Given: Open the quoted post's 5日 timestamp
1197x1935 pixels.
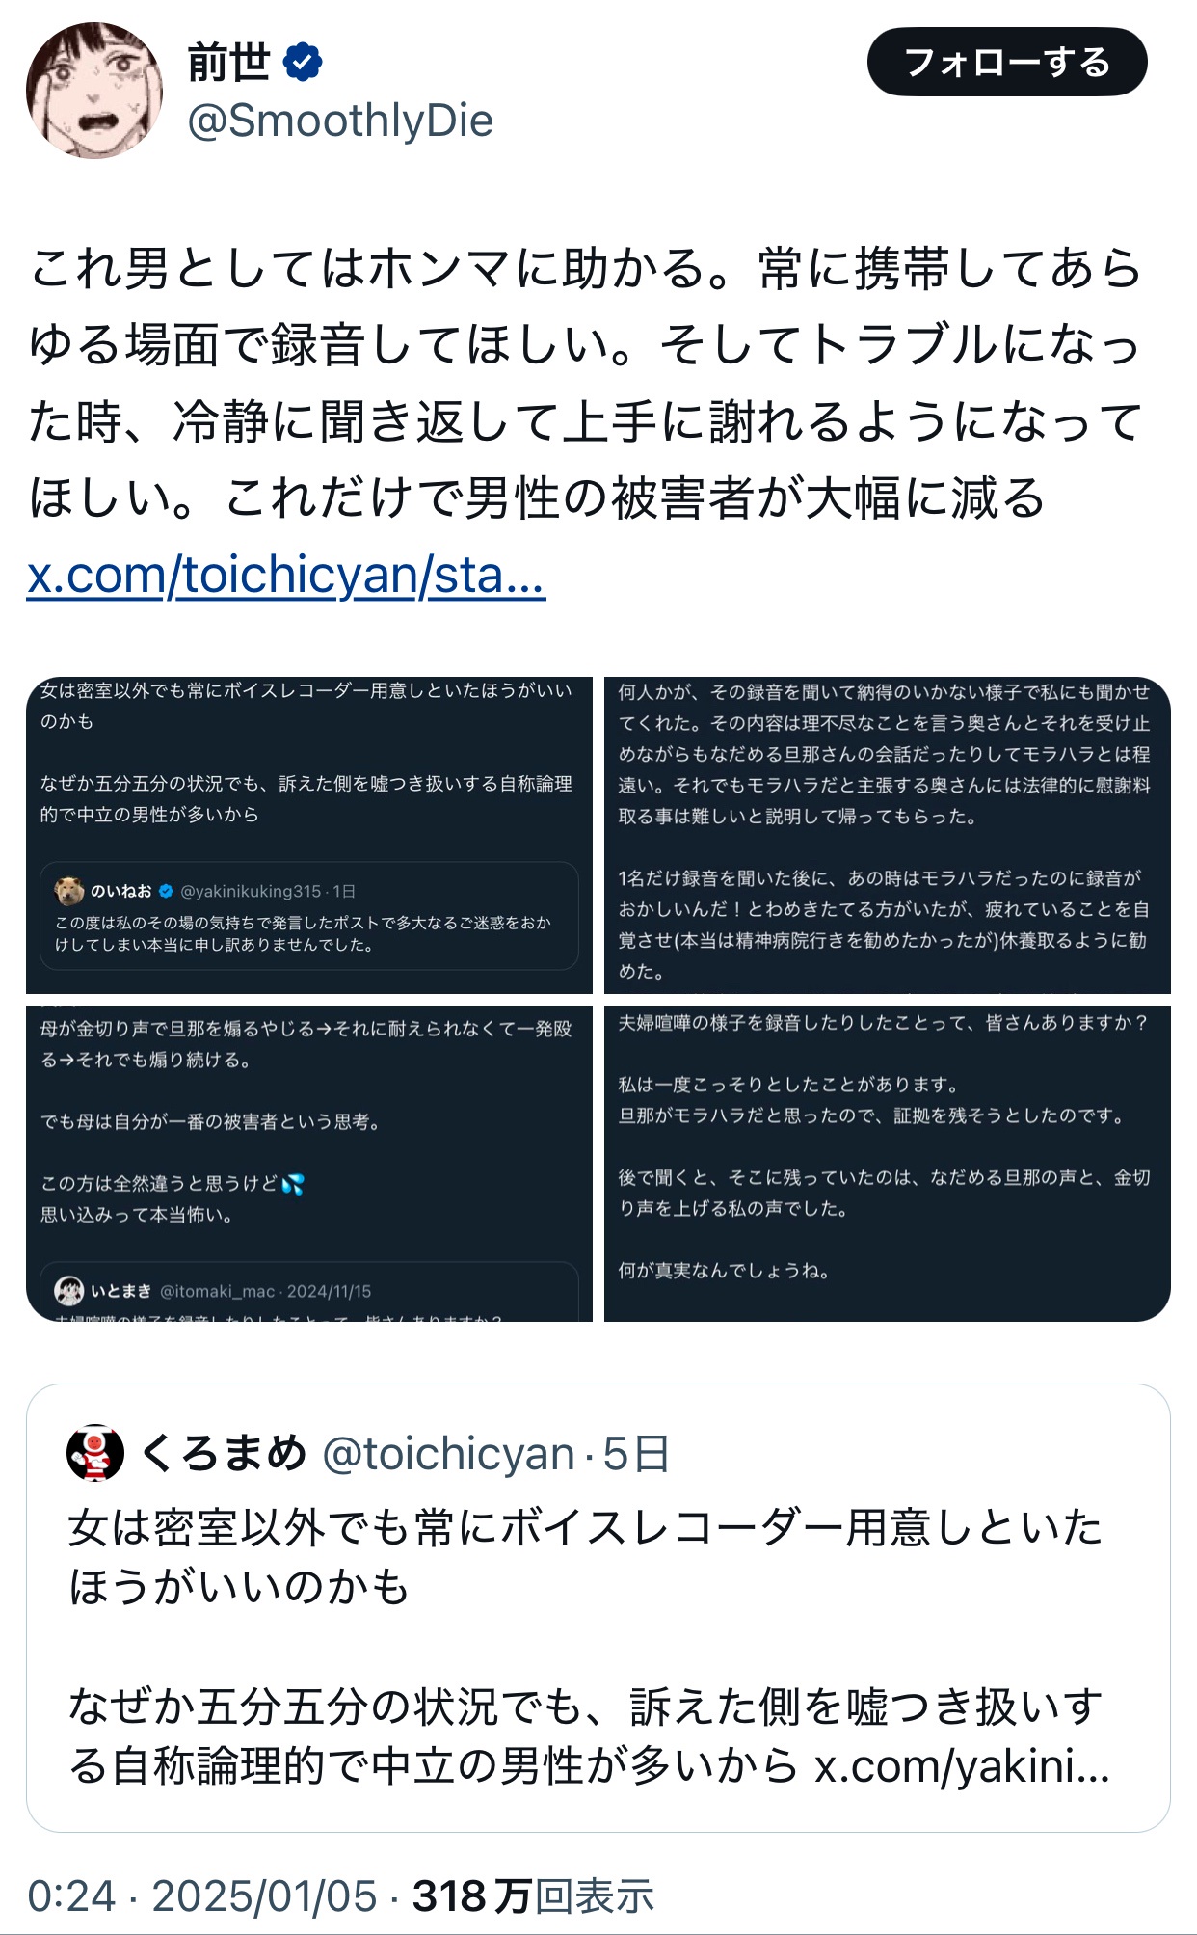Looking at the screenshot, I should coord(636,1454).
